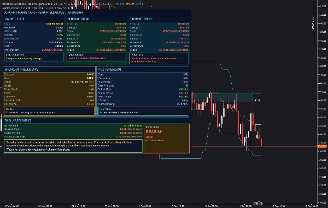Click the BEARISH | 50 bars value
The height and width of the screenshot is (208, 328).
(131, 129)
